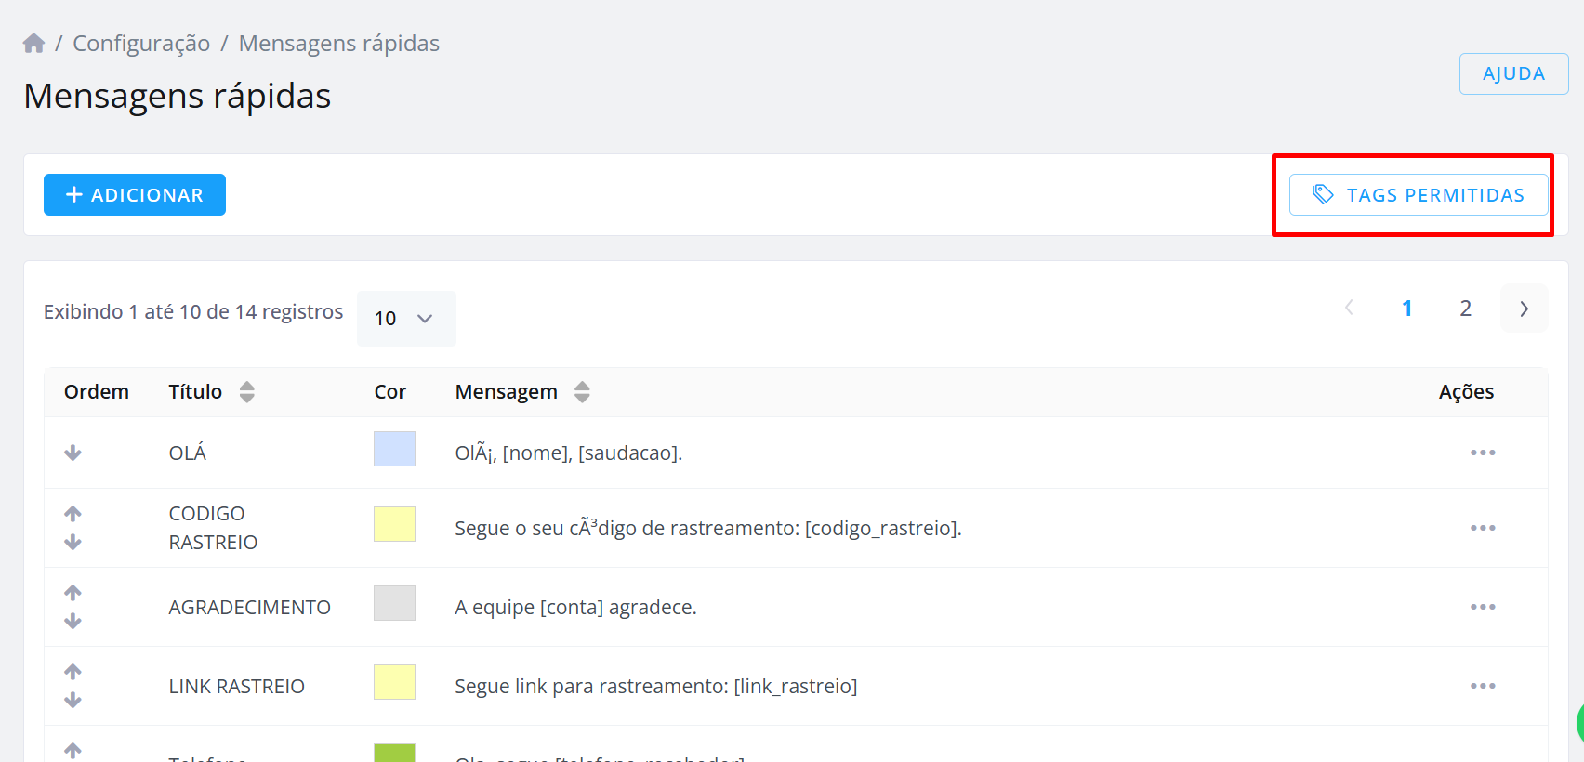The image size is (1584, 762).
Task: Expand the 10 records per page dropdown
Action: (406, 318)
